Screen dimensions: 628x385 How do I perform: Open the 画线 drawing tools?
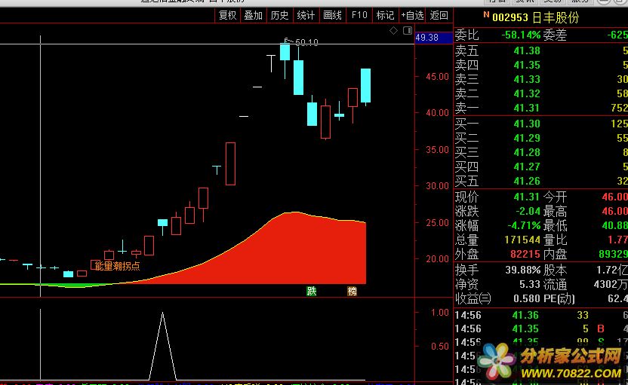(x=332, y=15)
